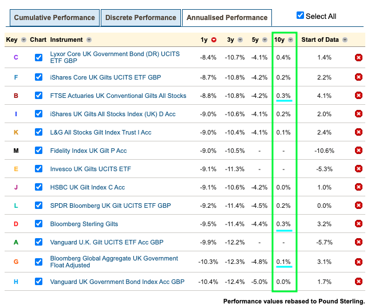The width and height of the screenshot is (371, 308).
Task: Open the Vanguard U.K. Gilt UCITS ETF link
Action: (x=107, y=242)
